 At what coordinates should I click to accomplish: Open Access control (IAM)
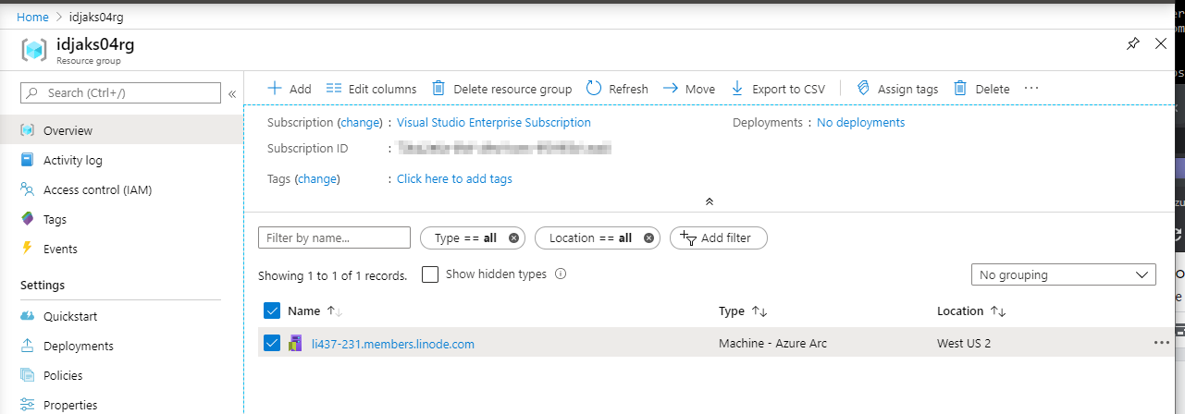point(97,189)
